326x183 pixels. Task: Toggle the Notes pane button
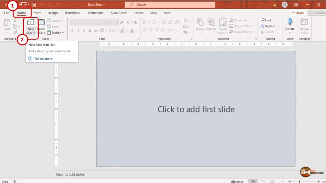pyautogui.click(x=237, y=181)
